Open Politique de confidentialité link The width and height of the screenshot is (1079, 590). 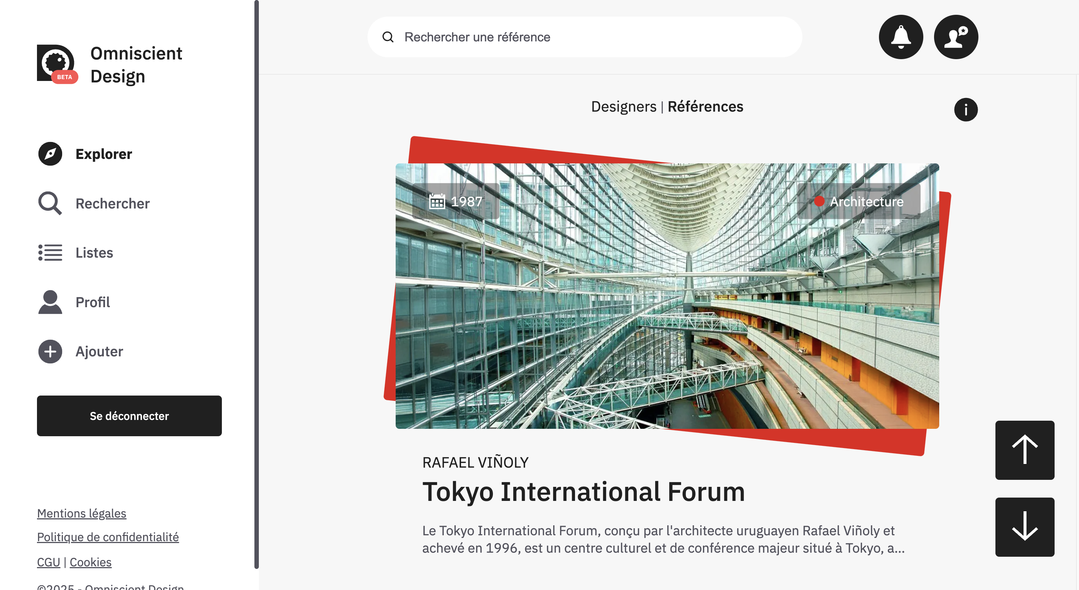click(x=108, y=537)
